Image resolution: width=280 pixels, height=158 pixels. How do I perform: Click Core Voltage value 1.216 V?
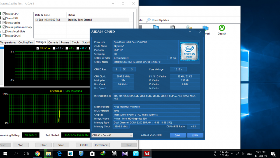click(x=178, y=69)
